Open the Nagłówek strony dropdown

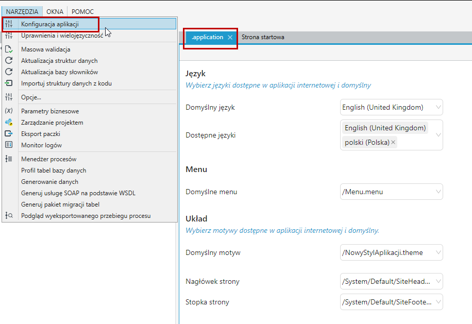pyautogui.click(x=439, y=281)
